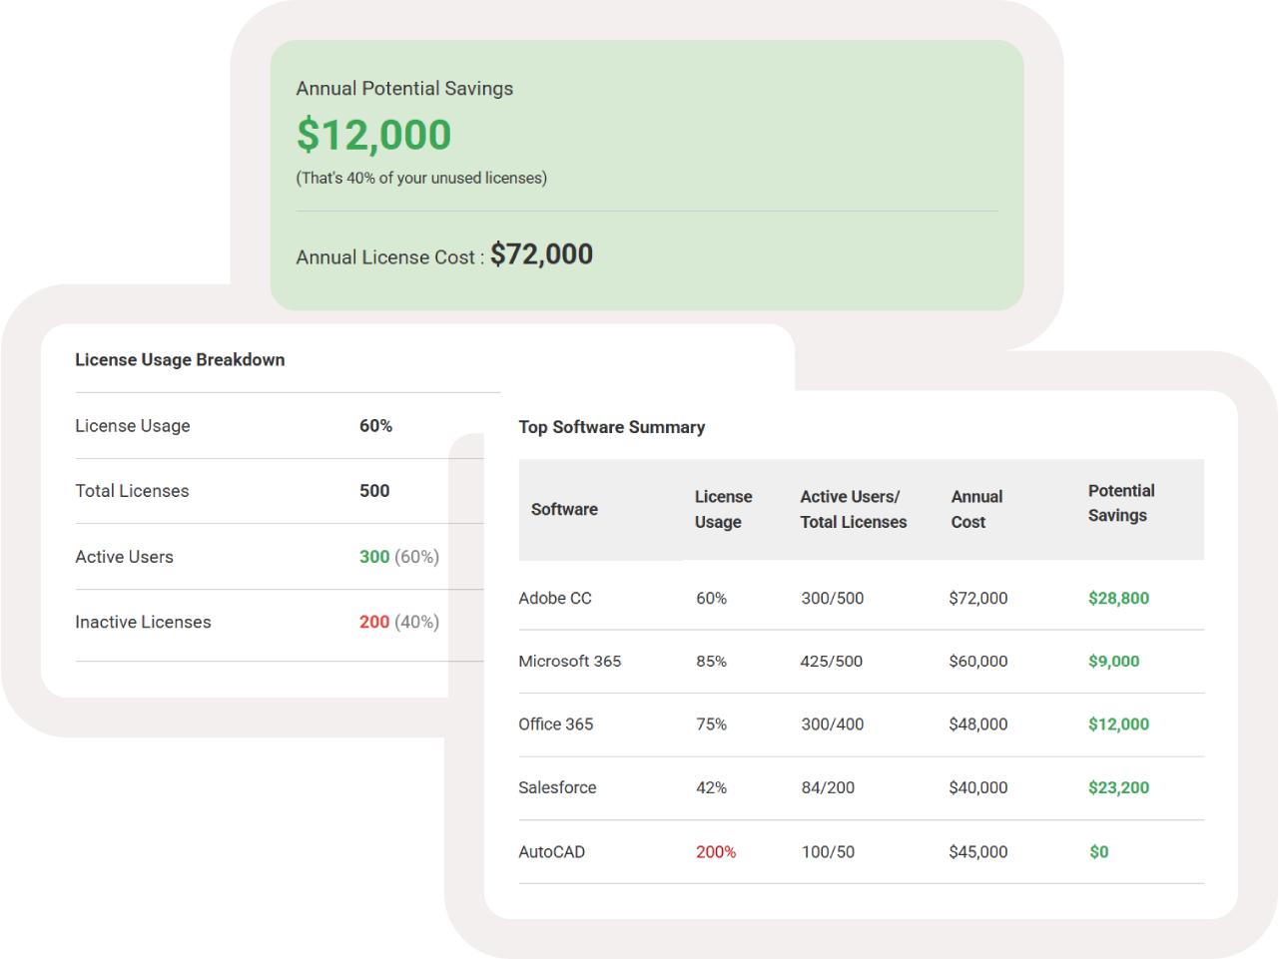Select the Office 365 row name

556,724
